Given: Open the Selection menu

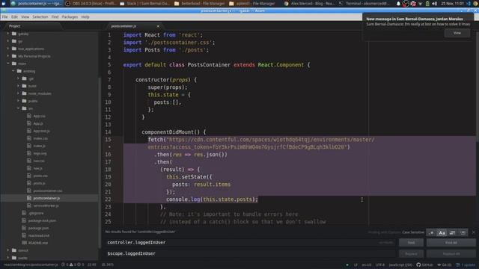Looking at the screenshot, I should coord(40,16).
